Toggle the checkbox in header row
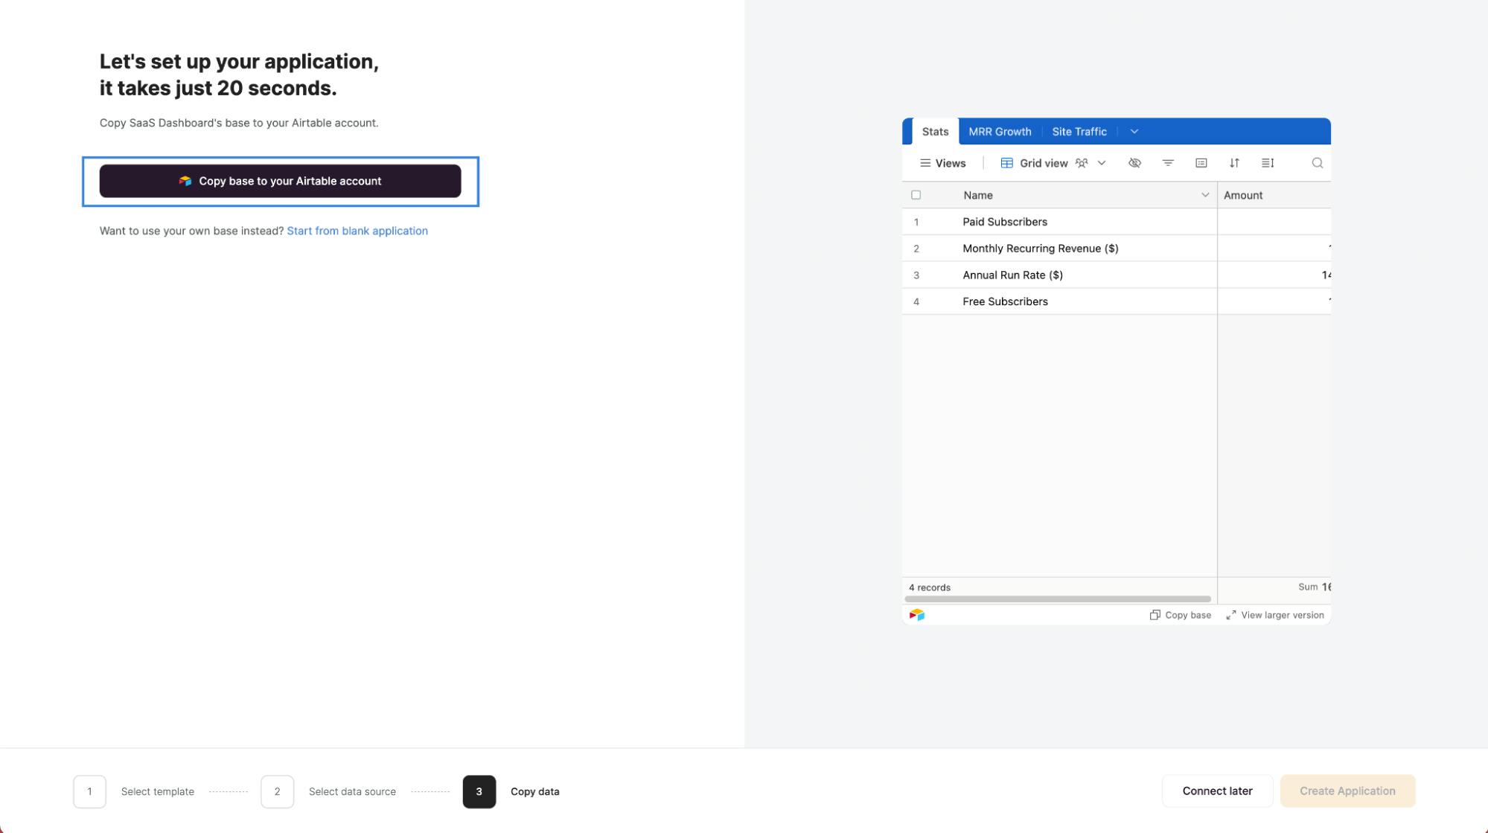Image resolution: width=1488 pixels, height=833 pixels. pos(917,194)
